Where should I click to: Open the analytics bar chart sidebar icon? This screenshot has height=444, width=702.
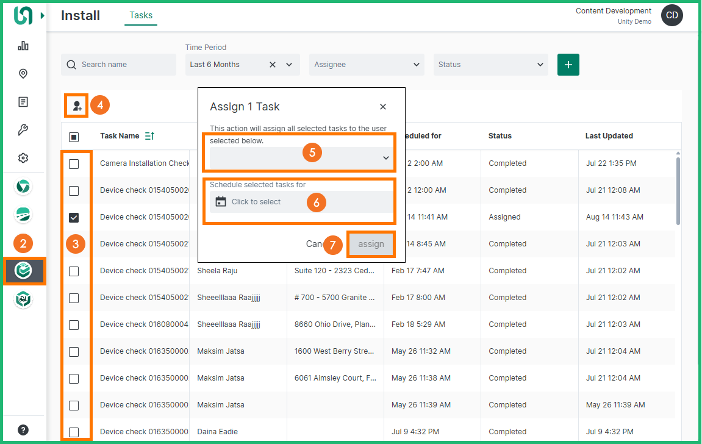(23, 46)
